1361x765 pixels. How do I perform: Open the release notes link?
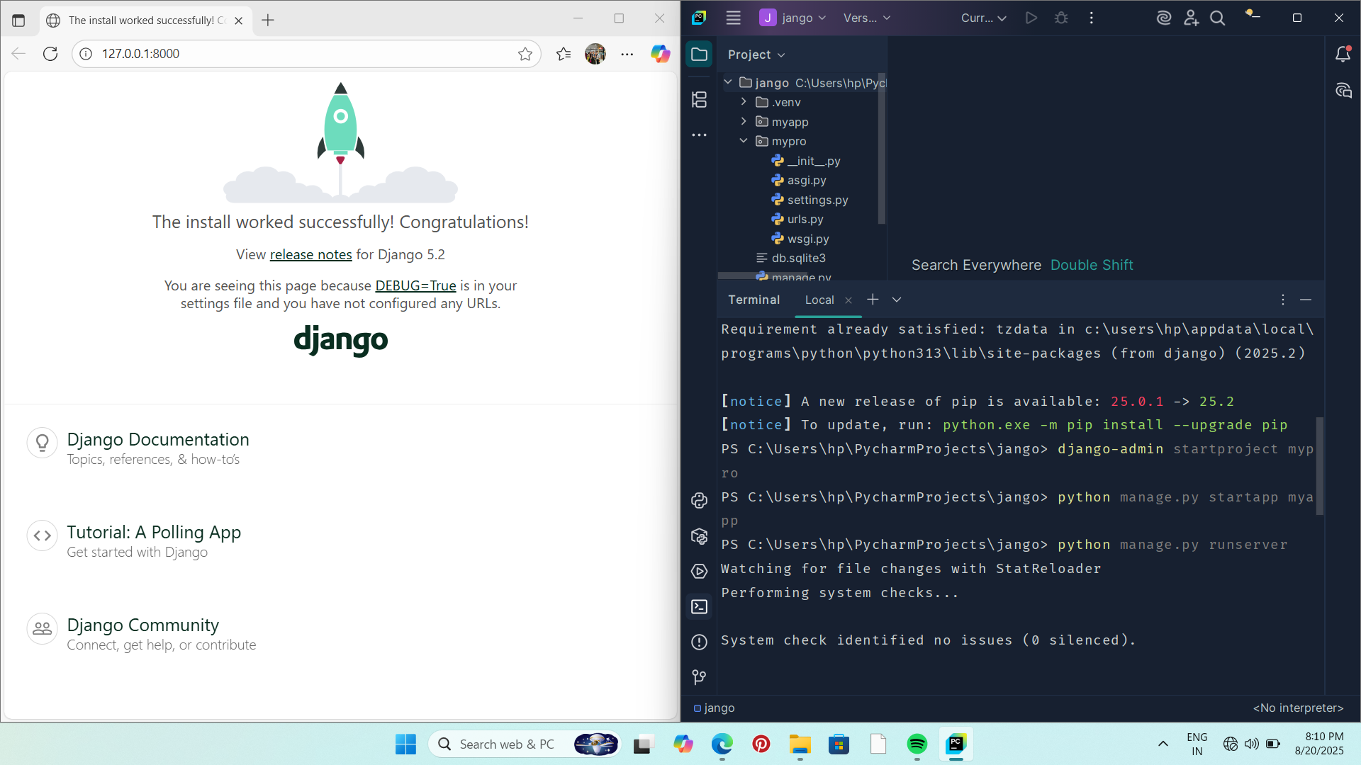(310, 254)
